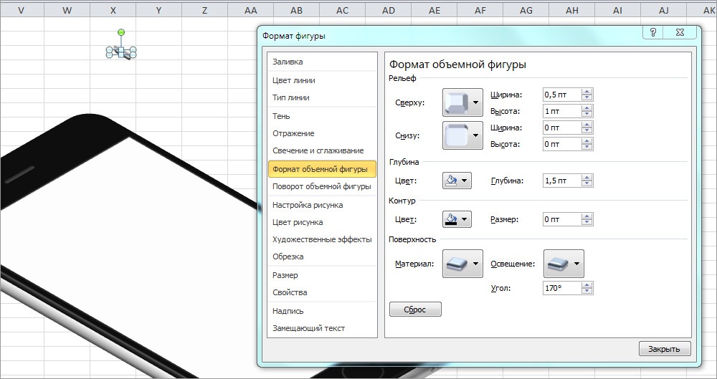Screen dimensions: 717x379
Task: Open the Снизу bevel preset dropdown
Action: pos(462,135)
